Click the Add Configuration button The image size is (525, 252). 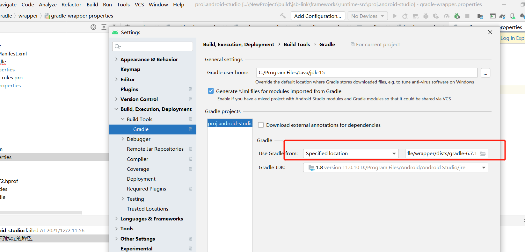click(x=317, y=16)
